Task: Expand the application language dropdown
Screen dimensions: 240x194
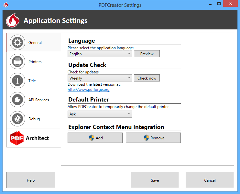Action: tap(100, 54)
